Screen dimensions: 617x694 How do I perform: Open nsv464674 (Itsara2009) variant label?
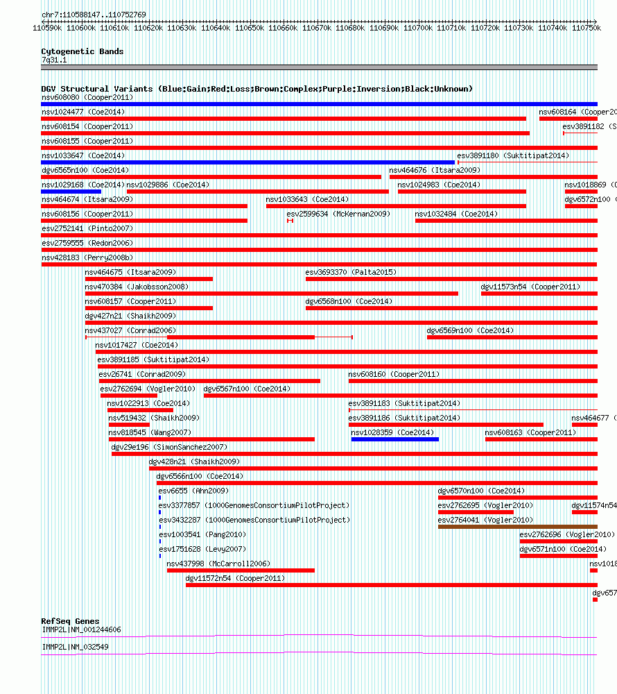tap(87, 200)
